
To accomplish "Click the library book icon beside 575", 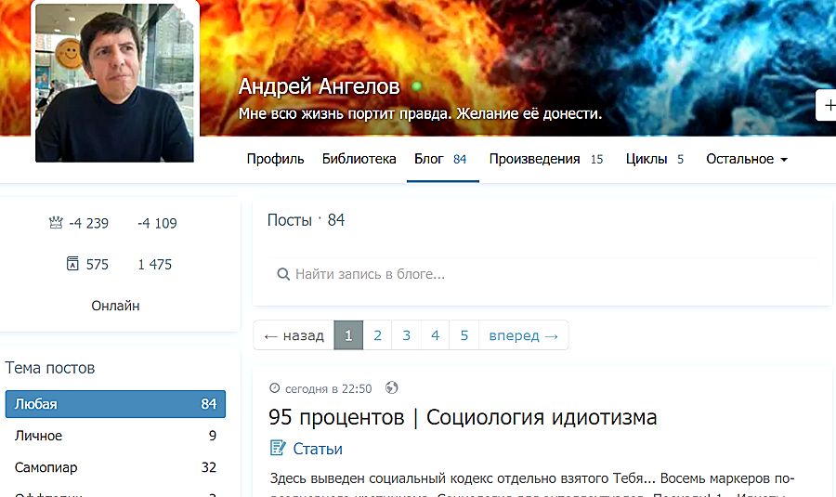I will coord(72,264).
